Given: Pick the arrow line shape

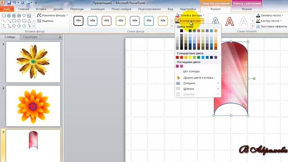Looking at the screenshot, I should (9, 21).
